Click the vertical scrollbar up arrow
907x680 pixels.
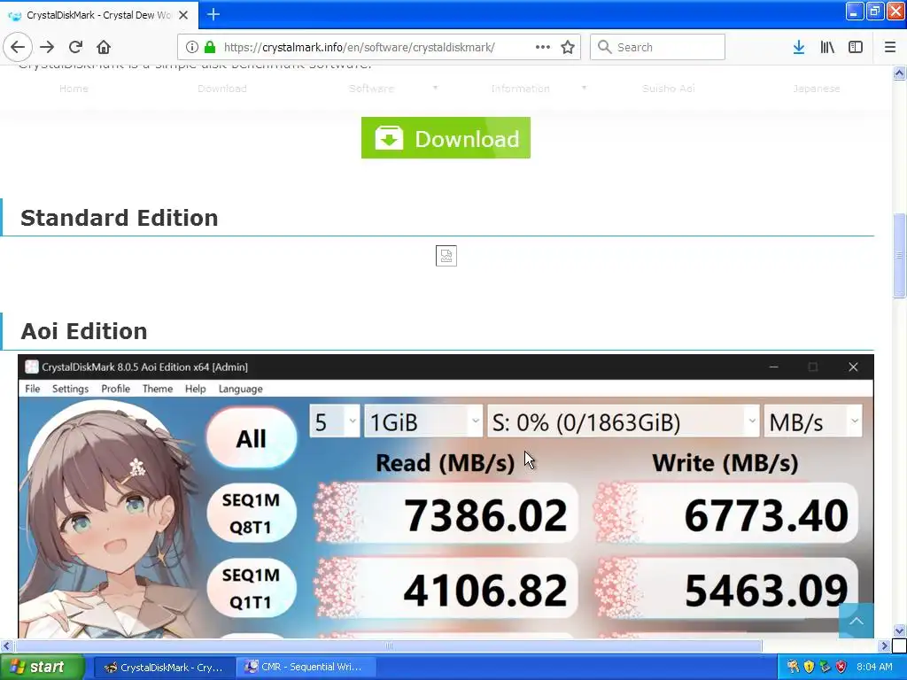coord(899,73)
